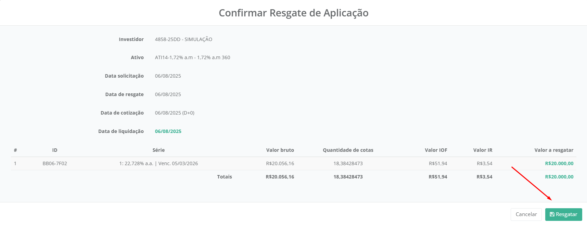Viewport: 587px width, 226px height.
Task: Click the Série column header
Action: 158,150
